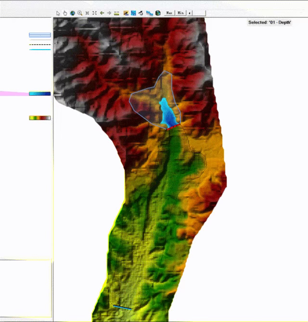Click the 3D cube viewer icon

coord(157,13)
